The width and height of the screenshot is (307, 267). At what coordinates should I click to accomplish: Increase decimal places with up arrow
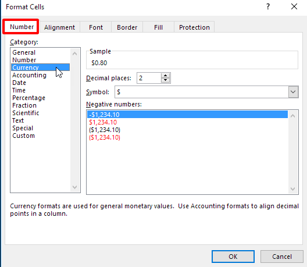tap(166, 76)
